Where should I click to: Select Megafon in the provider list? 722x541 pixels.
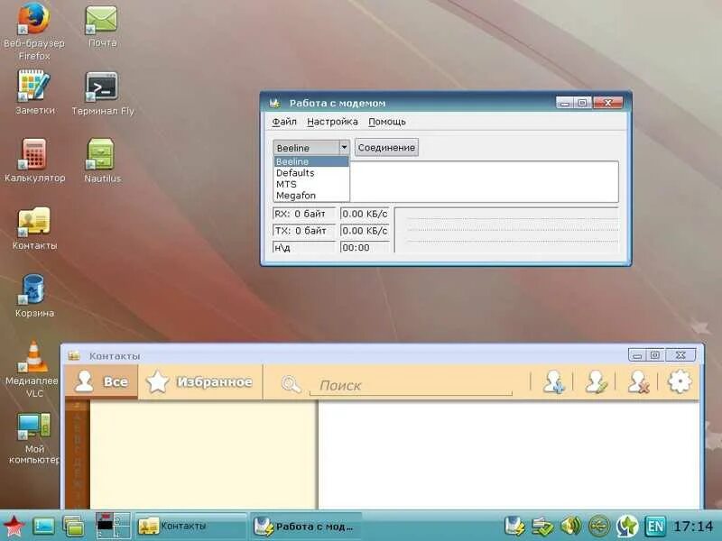click(x=310, y=196)
